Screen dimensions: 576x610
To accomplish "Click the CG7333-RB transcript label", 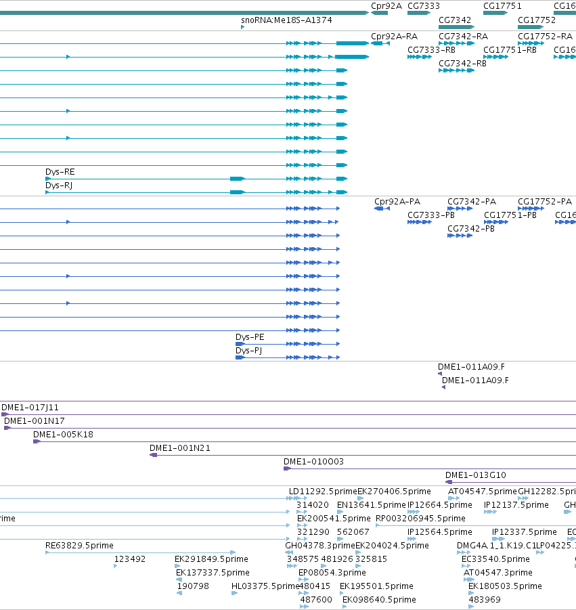I will click(431, 50).
